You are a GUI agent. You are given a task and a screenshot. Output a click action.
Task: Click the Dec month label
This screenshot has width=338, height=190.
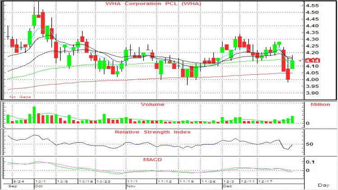tap(228, 186)
